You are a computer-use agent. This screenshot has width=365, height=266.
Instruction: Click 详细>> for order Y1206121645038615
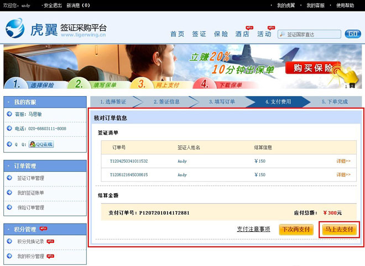pyautogui.click(x=343, y=174)
